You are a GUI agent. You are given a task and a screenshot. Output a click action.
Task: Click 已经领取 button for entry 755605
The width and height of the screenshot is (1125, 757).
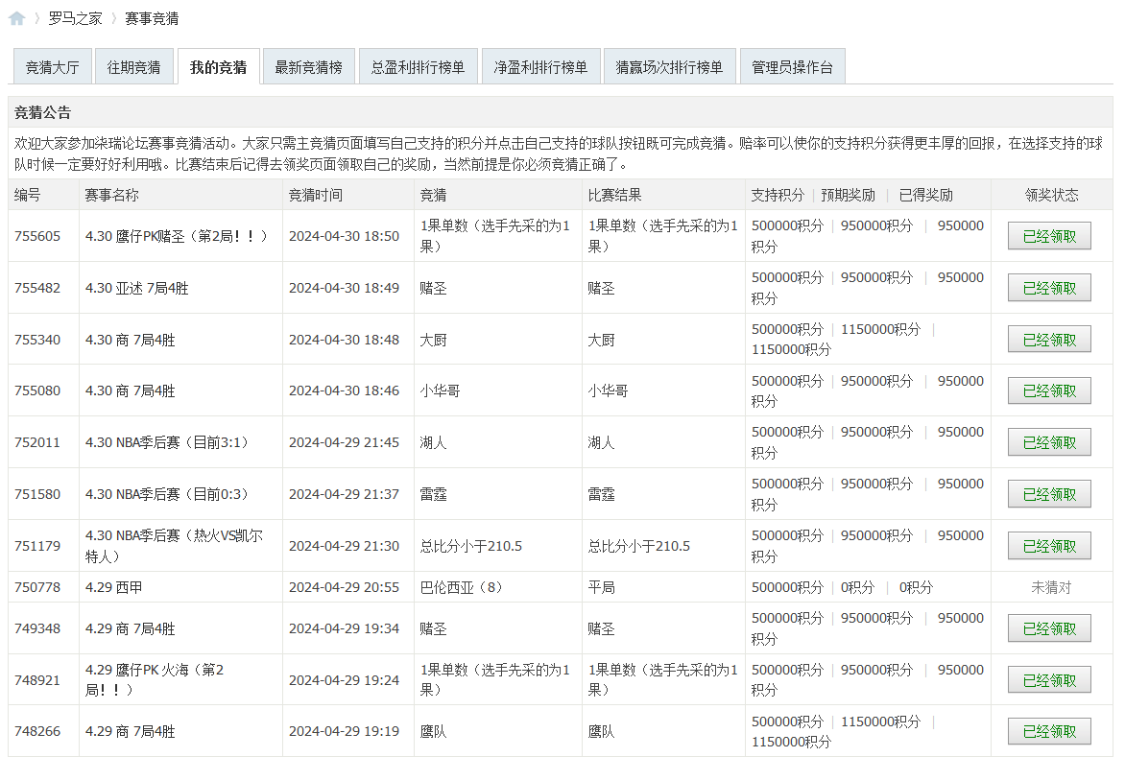click(x=1049, y=236)
